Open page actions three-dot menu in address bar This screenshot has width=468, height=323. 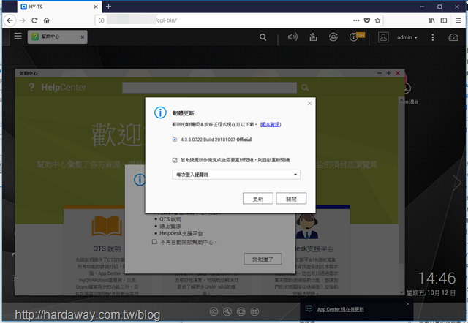click(356, 20)
